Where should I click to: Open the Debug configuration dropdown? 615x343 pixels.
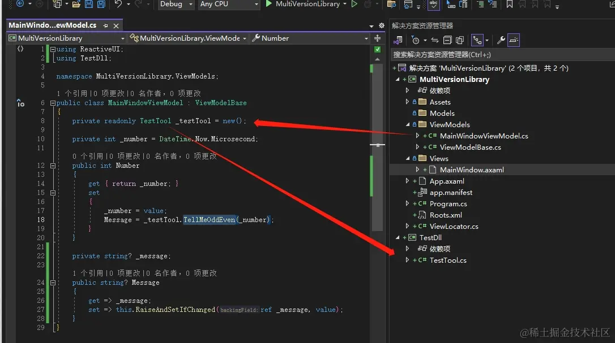(176, 4)
